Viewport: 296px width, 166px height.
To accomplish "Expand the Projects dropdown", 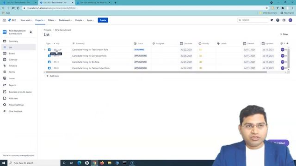I will pyautogui.click(x=40, y=20).
